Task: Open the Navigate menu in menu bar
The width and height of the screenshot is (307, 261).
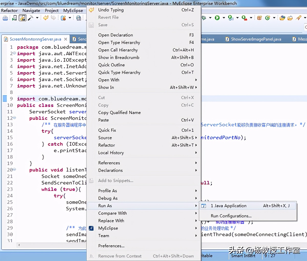Action: [x=31, y=10]
